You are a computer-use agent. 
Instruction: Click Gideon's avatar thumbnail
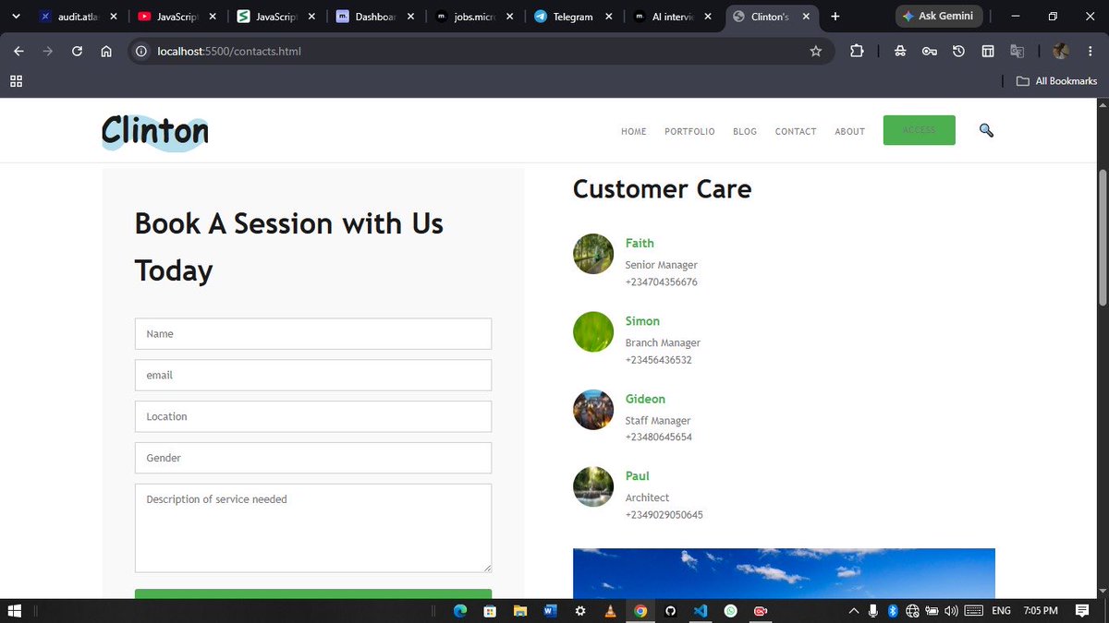pyautogui.click(x=593, y=410)
